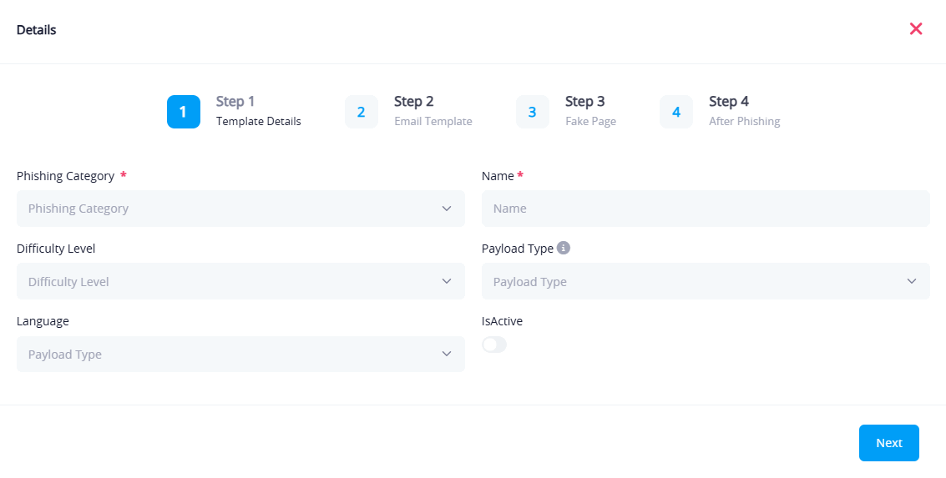The width and height of the screenshot is (946, 478).
Task: Switch to Step 3 Fake Page
Action: [x=589, y=112]
